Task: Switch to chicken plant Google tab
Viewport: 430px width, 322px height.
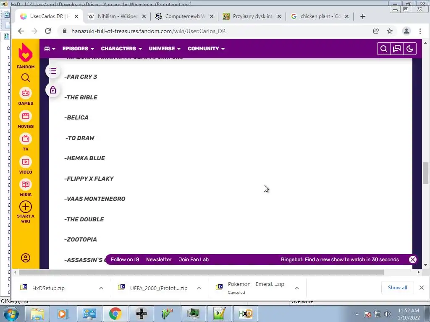Action: tap(320, 16)
